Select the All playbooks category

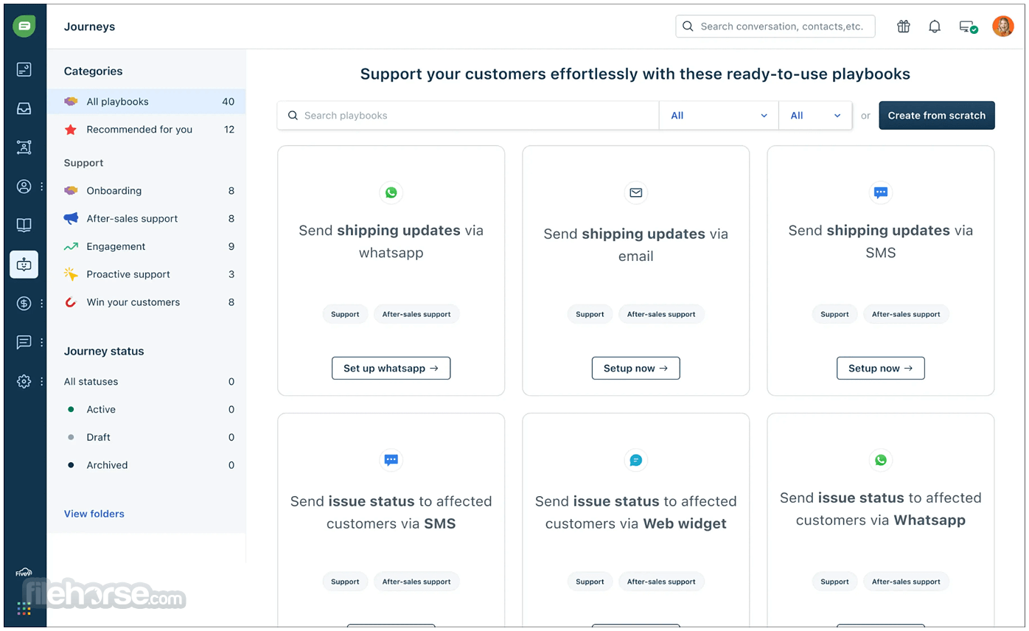[x=147, y=102]
